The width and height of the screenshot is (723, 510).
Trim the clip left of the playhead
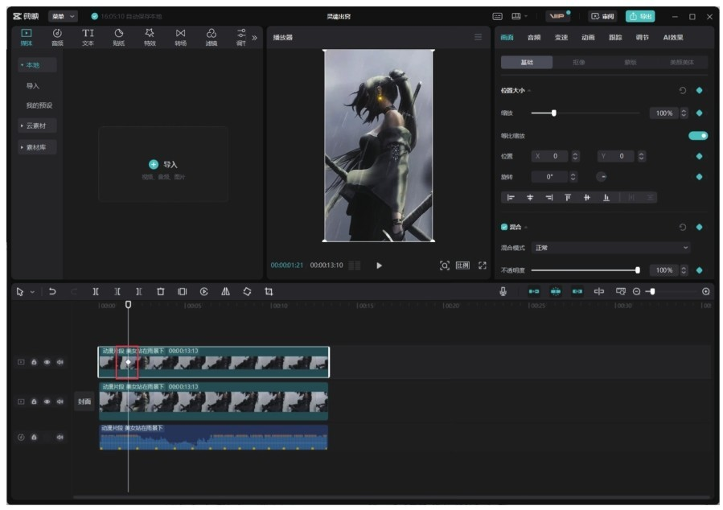click(117, 291)
